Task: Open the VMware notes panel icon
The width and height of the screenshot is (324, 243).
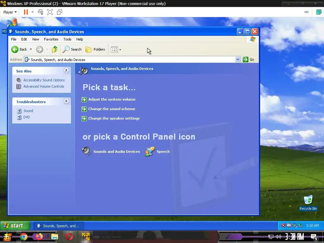Action: 319,12
